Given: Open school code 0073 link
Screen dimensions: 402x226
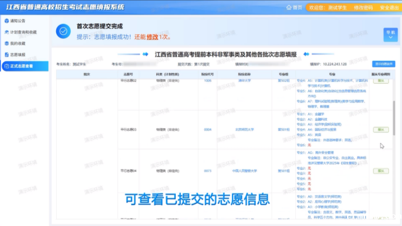Looking at the screenshot, I should (x=208, y=171).
